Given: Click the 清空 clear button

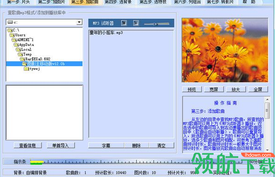Looking at the screenshot, I should (x=161, y=145).
